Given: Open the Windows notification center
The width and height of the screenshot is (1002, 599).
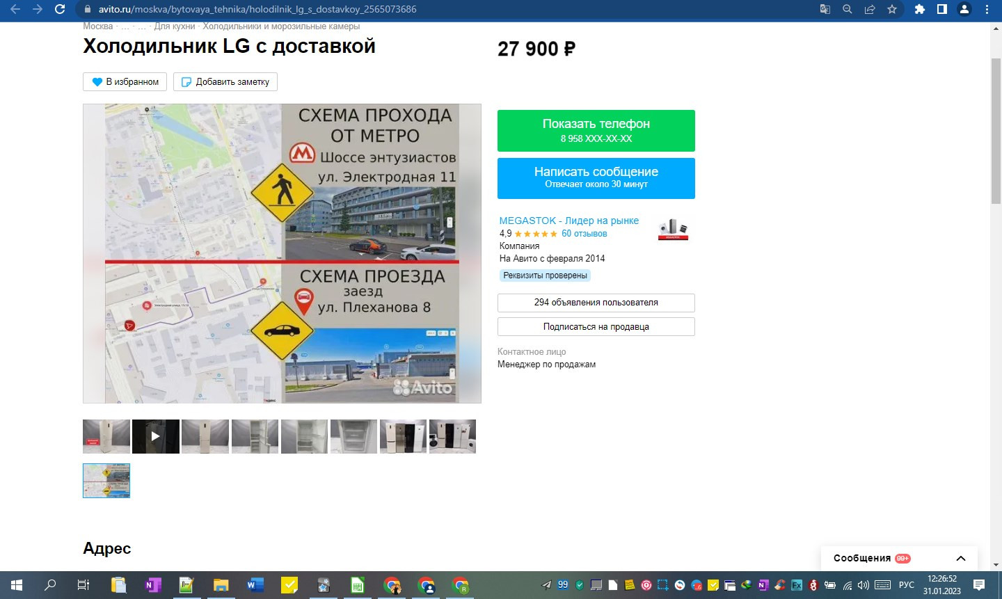Looking at the screenshot, I should coord(978,585).
